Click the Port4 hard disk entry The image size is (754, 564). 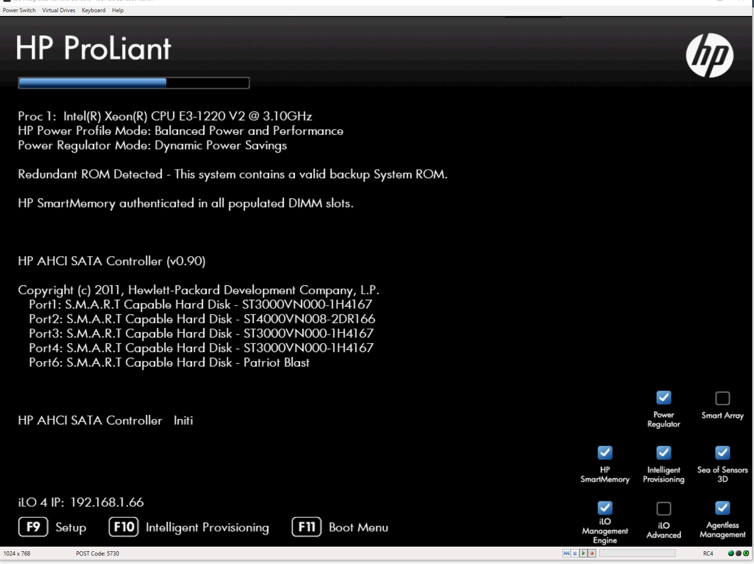[x=202, y=348]
